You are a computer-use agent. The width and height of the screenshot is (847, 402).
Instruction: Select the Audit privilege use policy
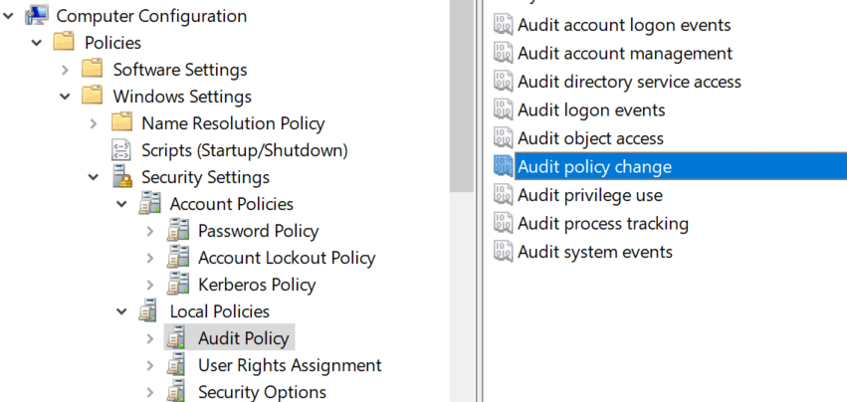coord(590,195)
